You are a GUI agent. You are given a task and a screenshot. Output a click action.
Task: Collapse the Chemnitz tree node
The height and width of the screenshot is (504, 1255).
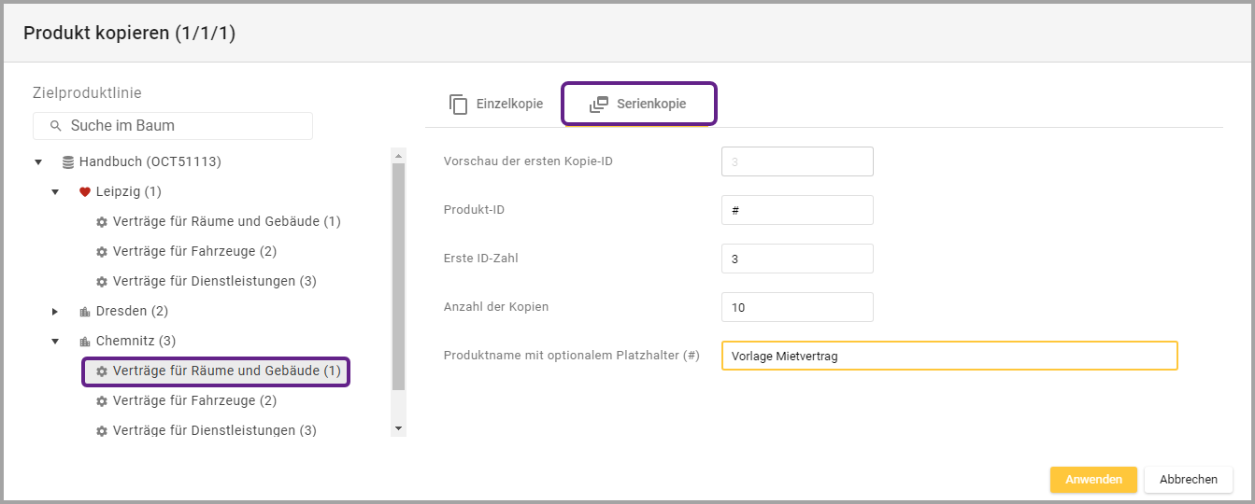pos(55,342)
